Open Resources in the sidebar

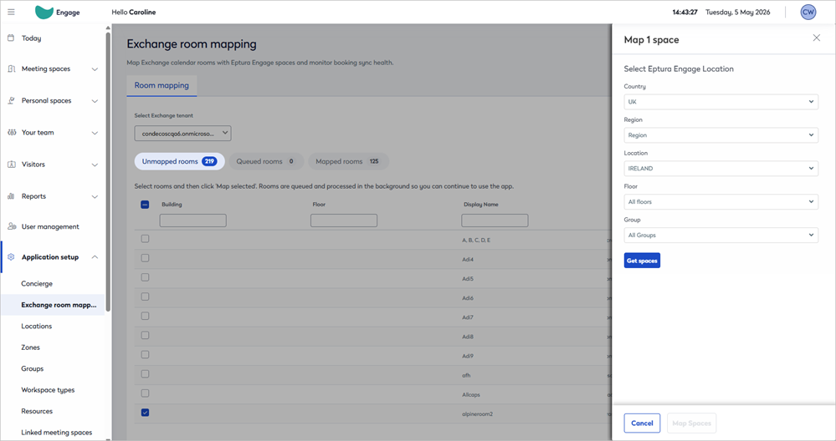(37, 411)
